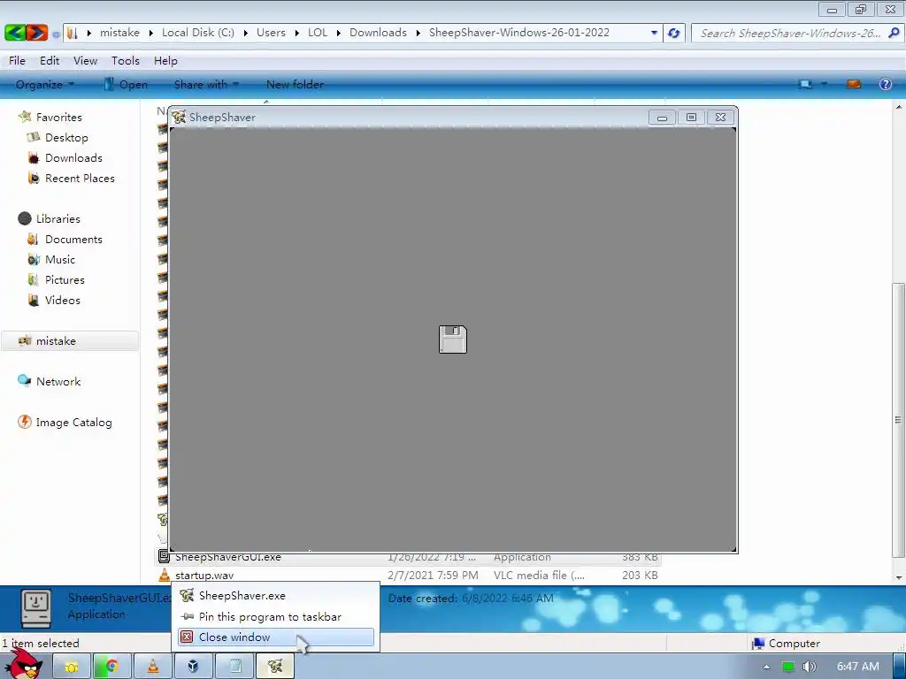Show hidden tray icons arrow
This screenshot has width=906, height=679.
point(766,667)
